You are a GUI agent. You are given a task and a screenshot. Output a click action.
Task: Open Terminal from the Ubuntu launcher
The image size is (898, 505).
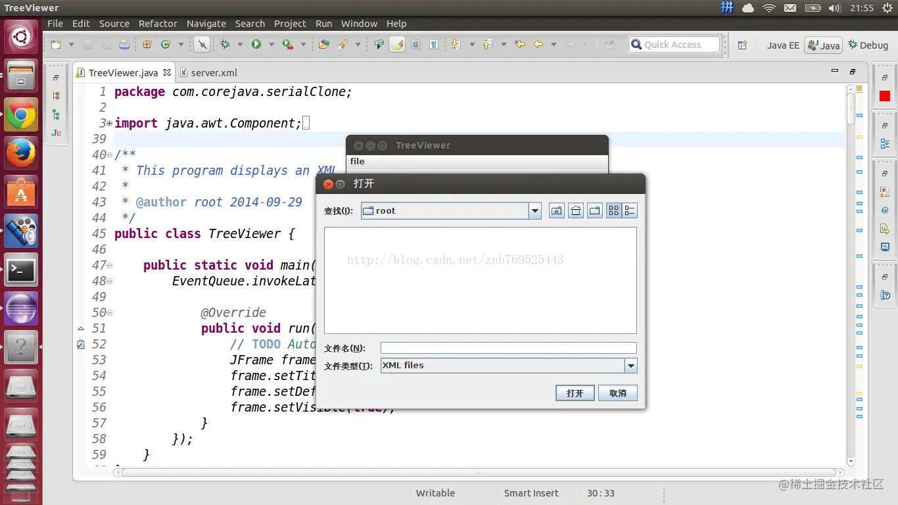[x=21, y=270]
